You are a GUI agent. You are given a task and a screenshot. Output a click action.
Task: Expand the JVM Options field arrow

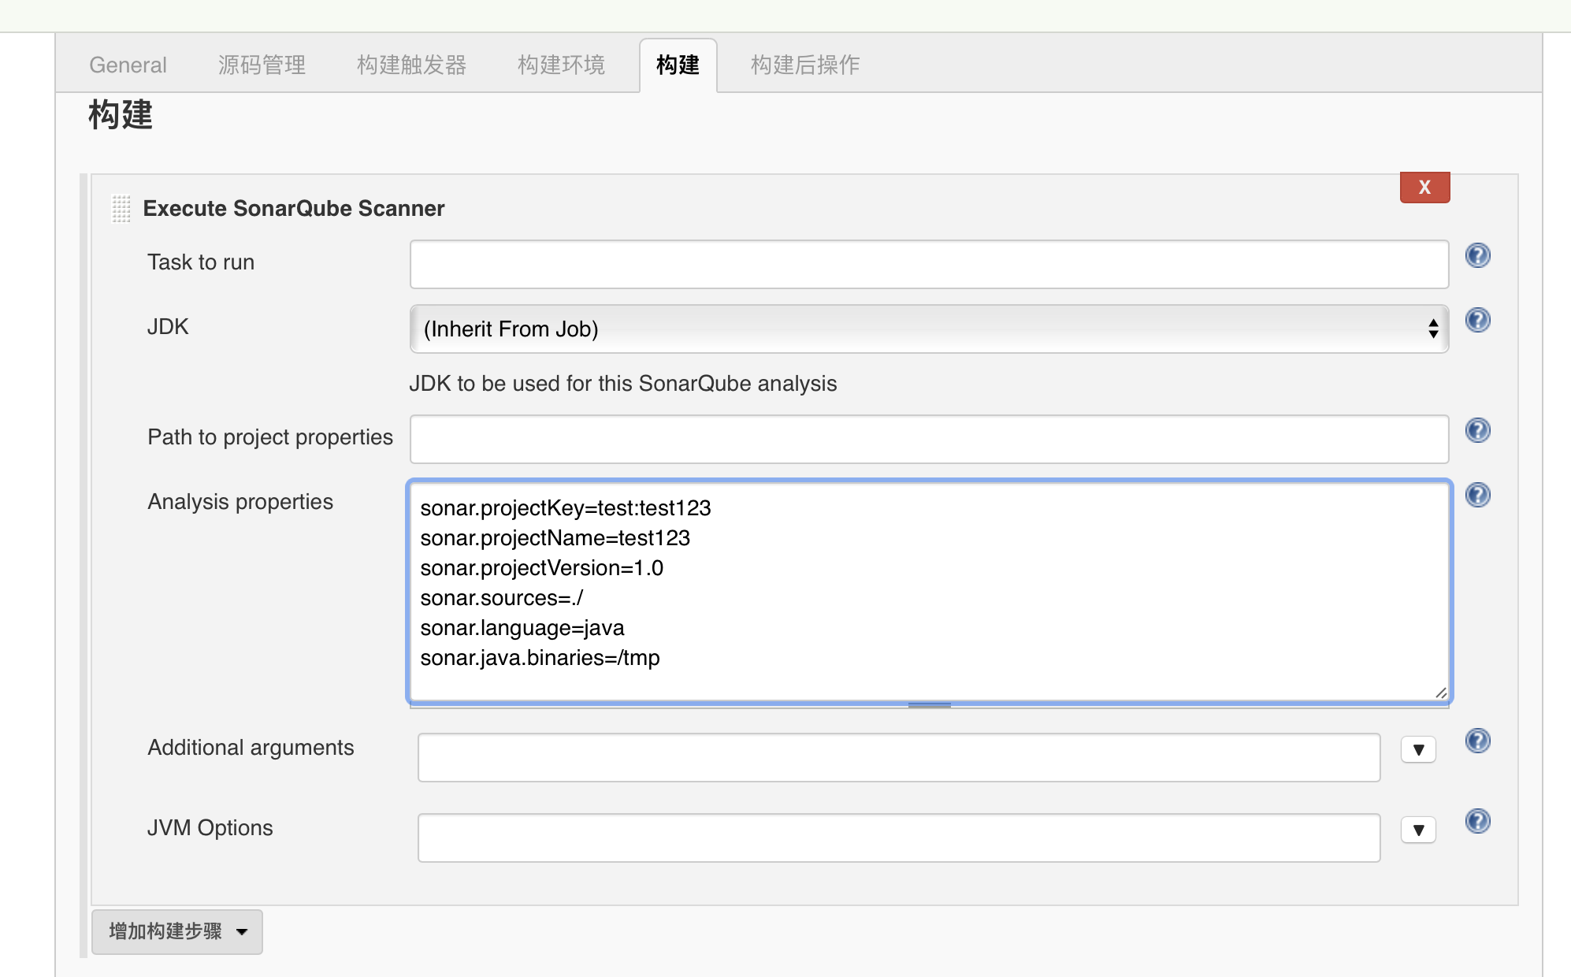[x=1418, y=830]
